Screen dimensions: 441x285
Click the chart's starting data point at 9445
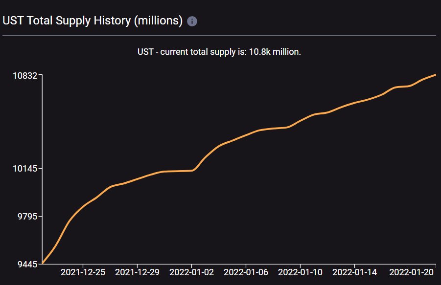click(44, 263)
